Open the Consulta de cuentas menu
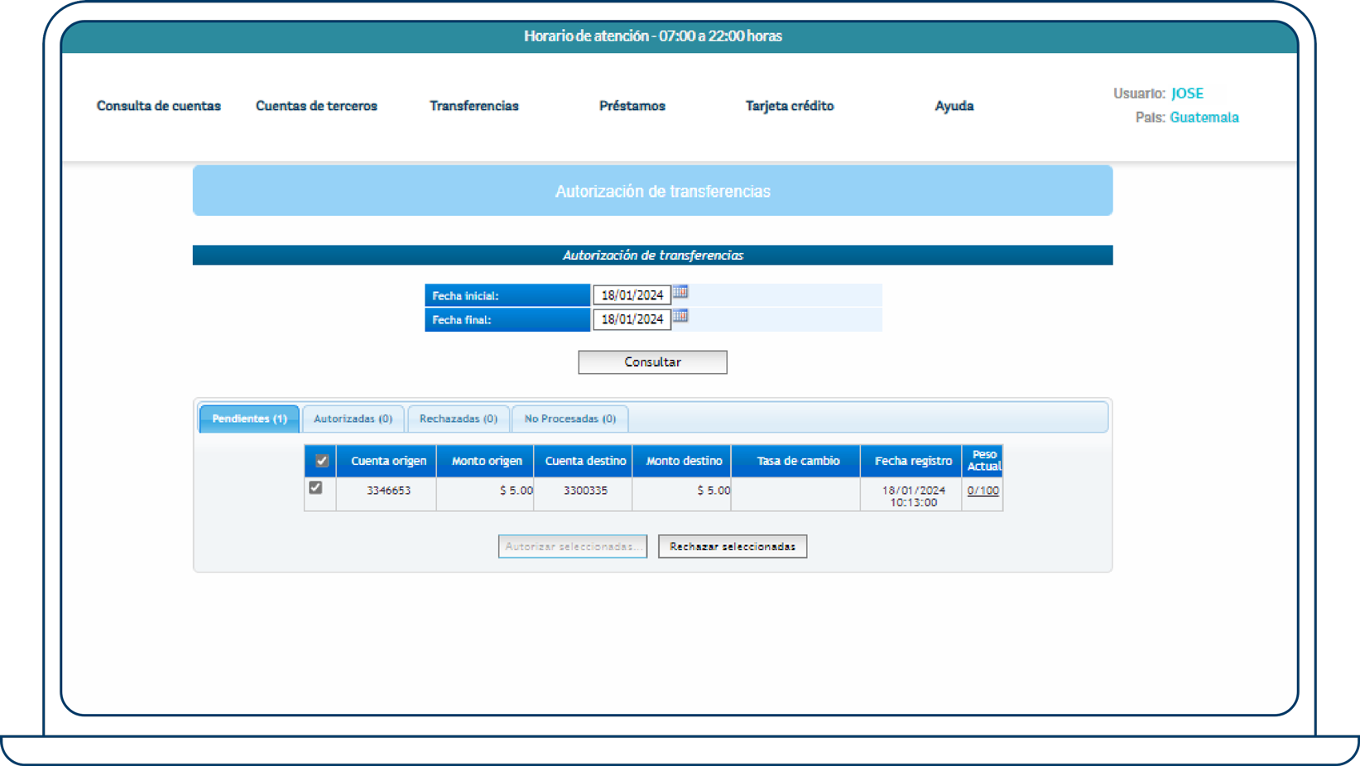 point(159,106)
